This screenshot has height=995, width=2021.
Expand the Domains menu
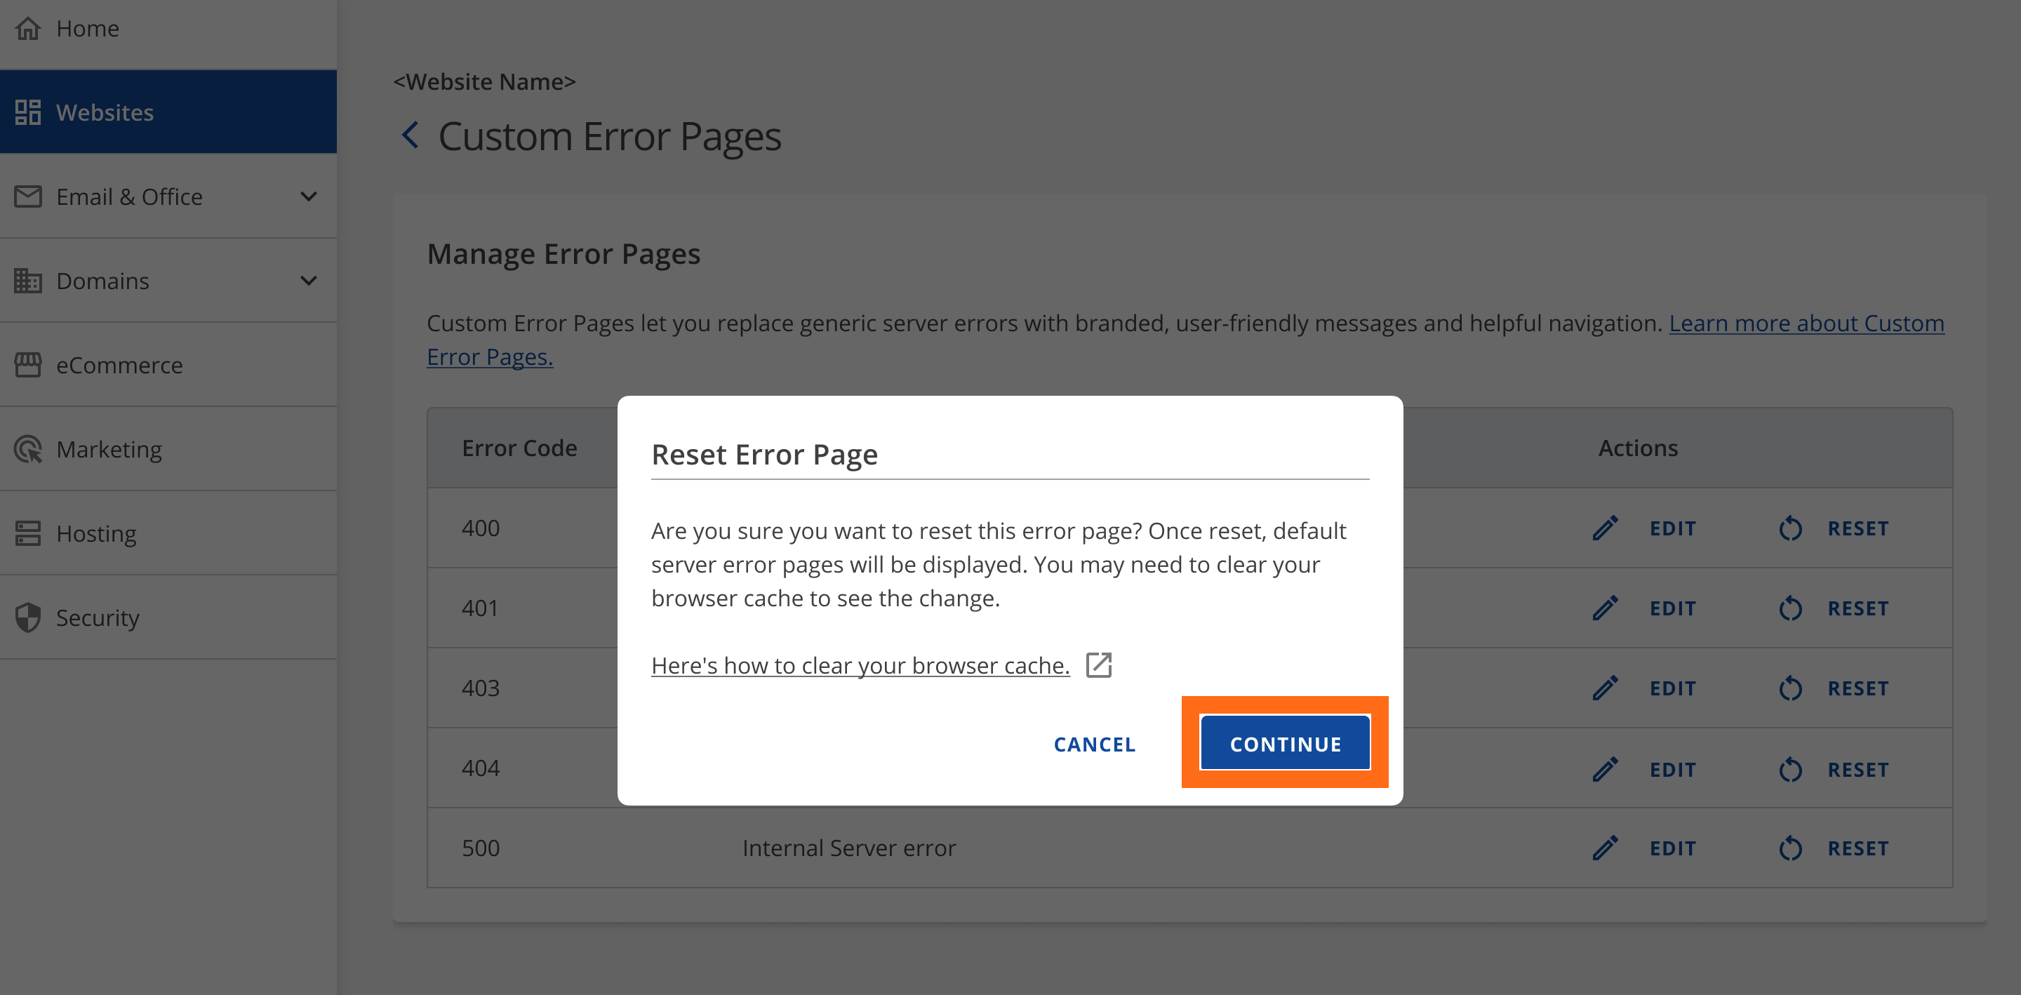tap(309, 280)
